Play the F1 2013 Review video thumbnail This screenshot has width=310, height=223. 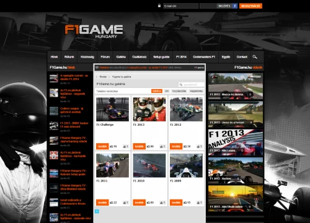[236, 170]
